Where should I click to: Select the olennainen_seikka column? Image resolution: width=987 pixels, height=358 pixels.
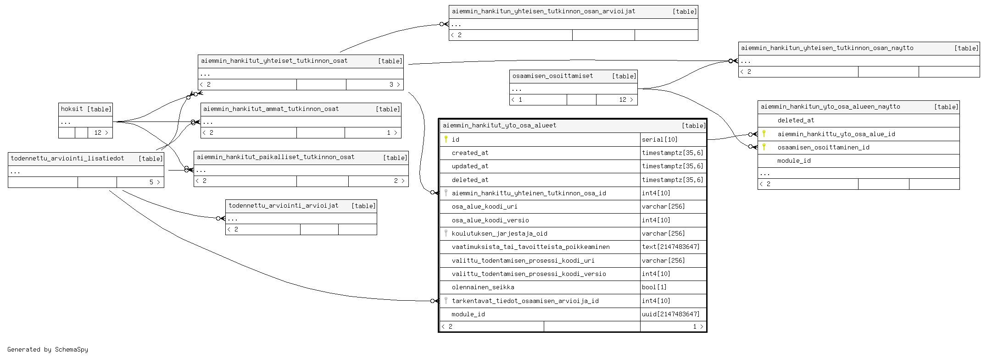483,287
